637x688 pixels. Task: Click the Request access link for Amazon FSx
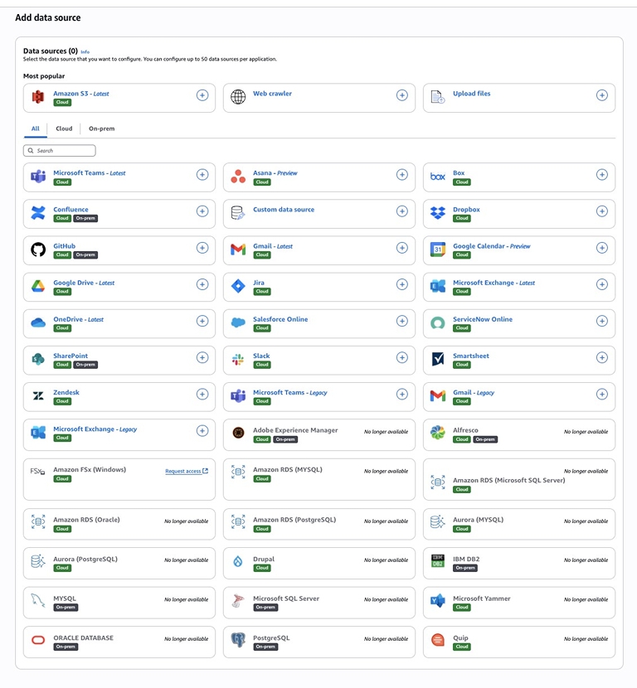186,471
